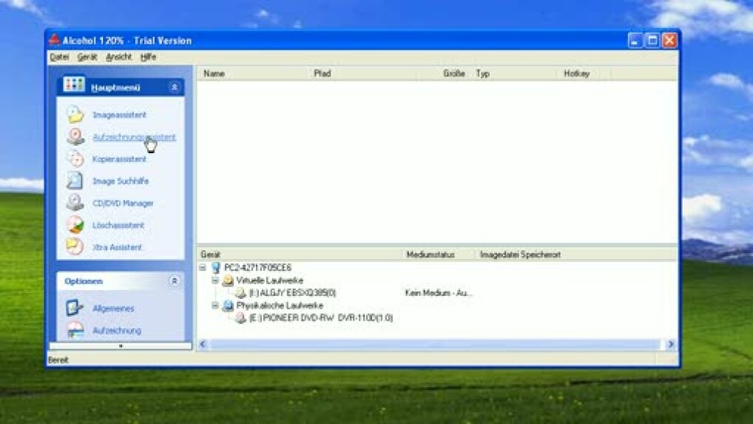Open the Datei menu

59,57
